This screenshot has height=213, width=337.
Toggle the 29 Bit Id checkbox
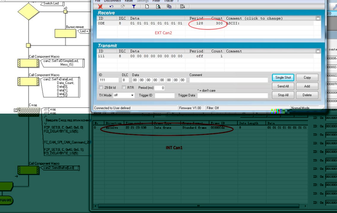click(101, 88)
